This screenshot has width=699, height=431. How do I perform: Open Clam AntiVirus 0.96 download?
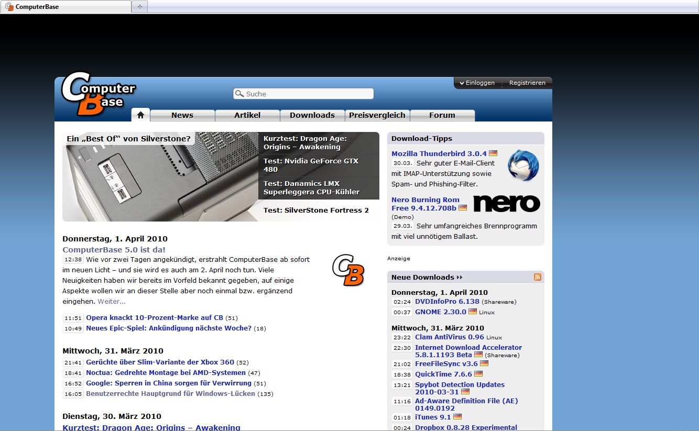pos(450,337)
